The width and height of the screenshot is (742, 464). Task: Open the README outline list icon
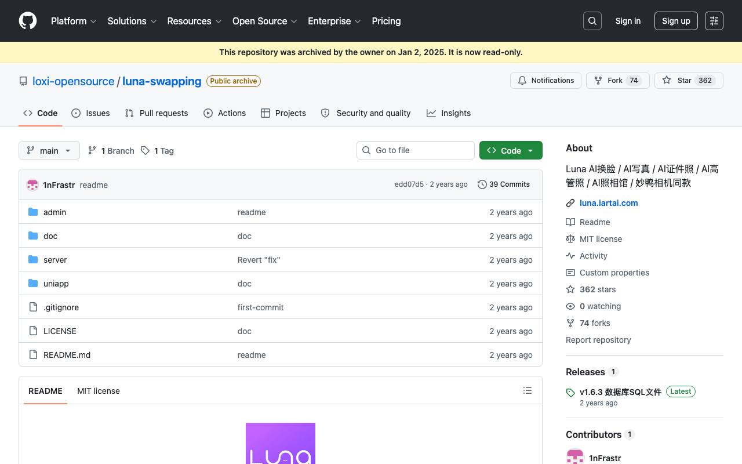click(x=528, y=391)
